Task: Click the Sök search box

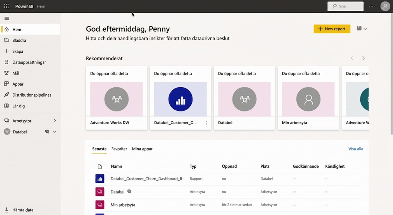Action: tap(346, 6)
